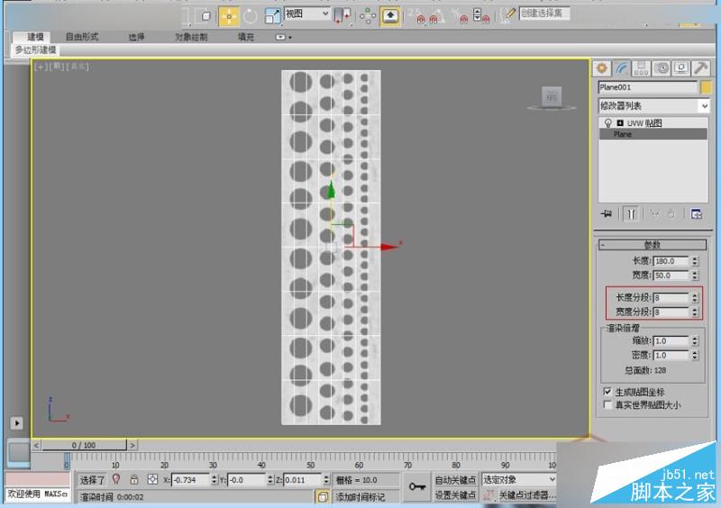Screen dimensions: 721x508
Task: Open the Create panel tab
Action: (x=601, y=69)
